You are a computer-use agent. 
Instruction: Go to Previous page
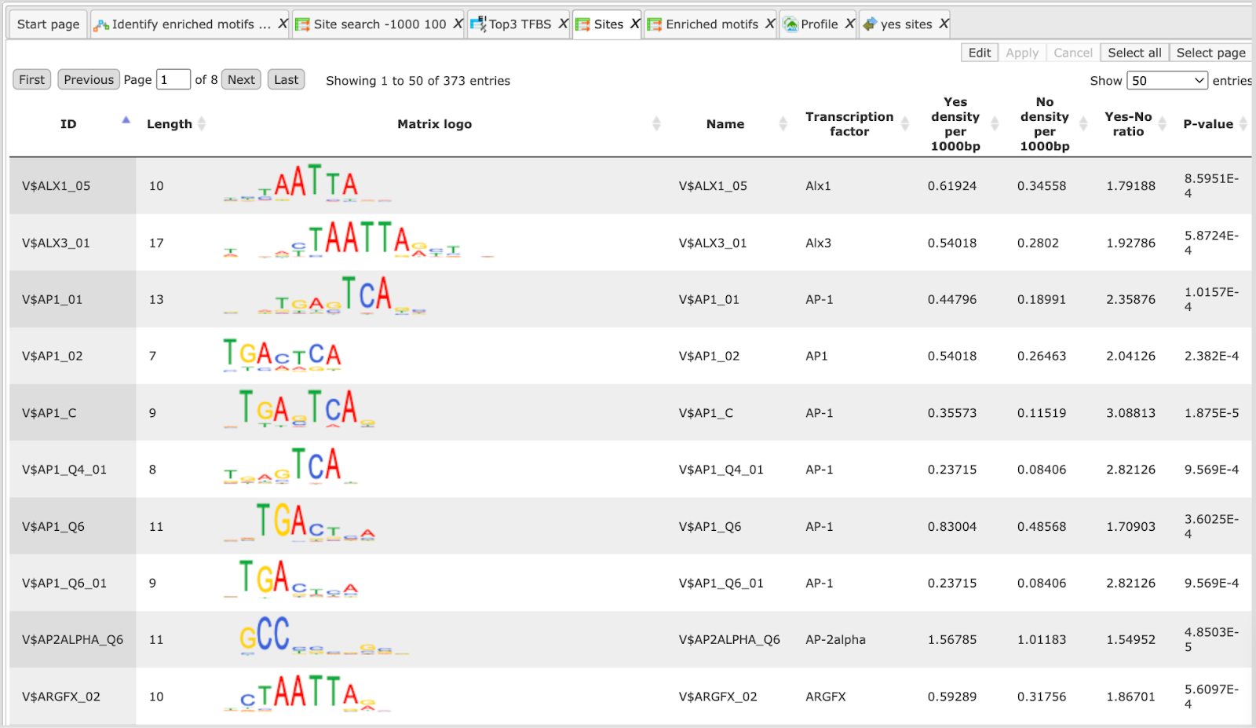(x=89, y=79)
